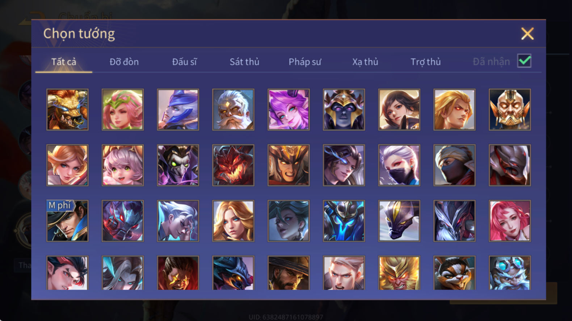Pick the golden bald masked hero
Screen dimensions: 572x321
[510, 109]
